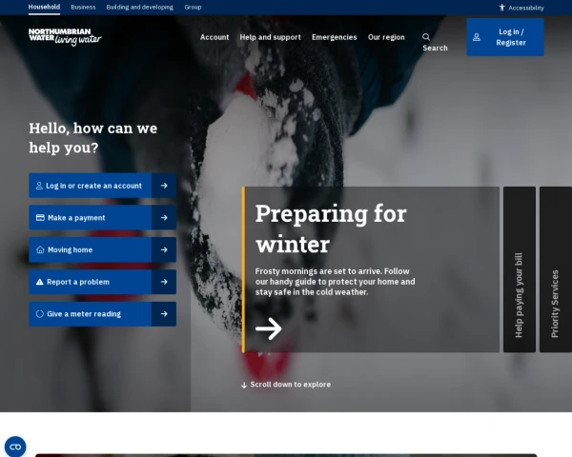Expand the Priority Services panel
The height and width of the screenshot is (457, 572).
click(x=555, y=269)
